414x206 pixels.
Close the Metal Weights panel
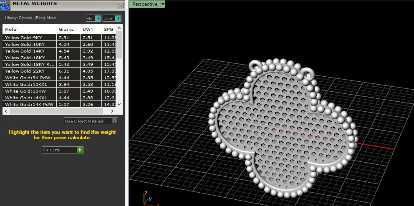point(120,5)
